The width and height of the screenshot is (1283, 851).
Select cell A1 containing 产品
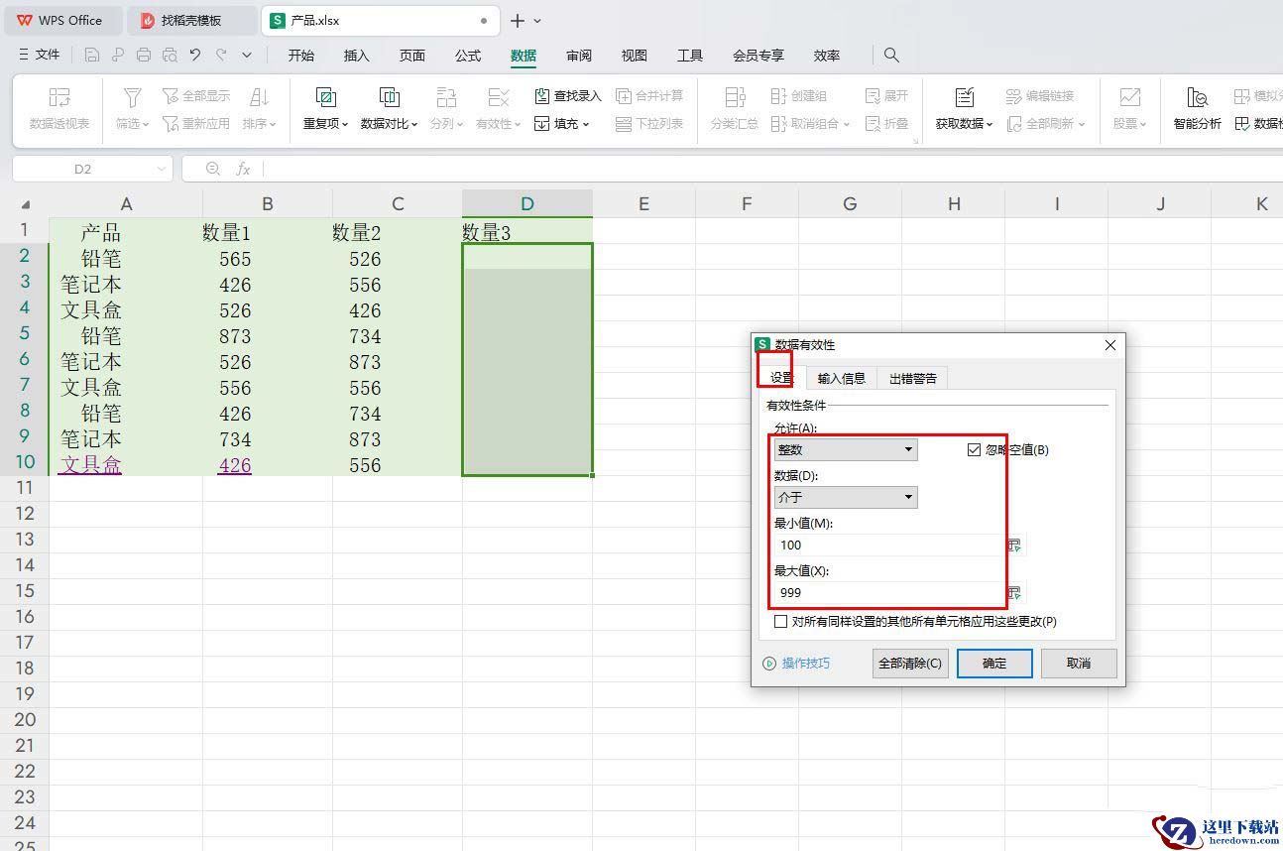[126, 232]
